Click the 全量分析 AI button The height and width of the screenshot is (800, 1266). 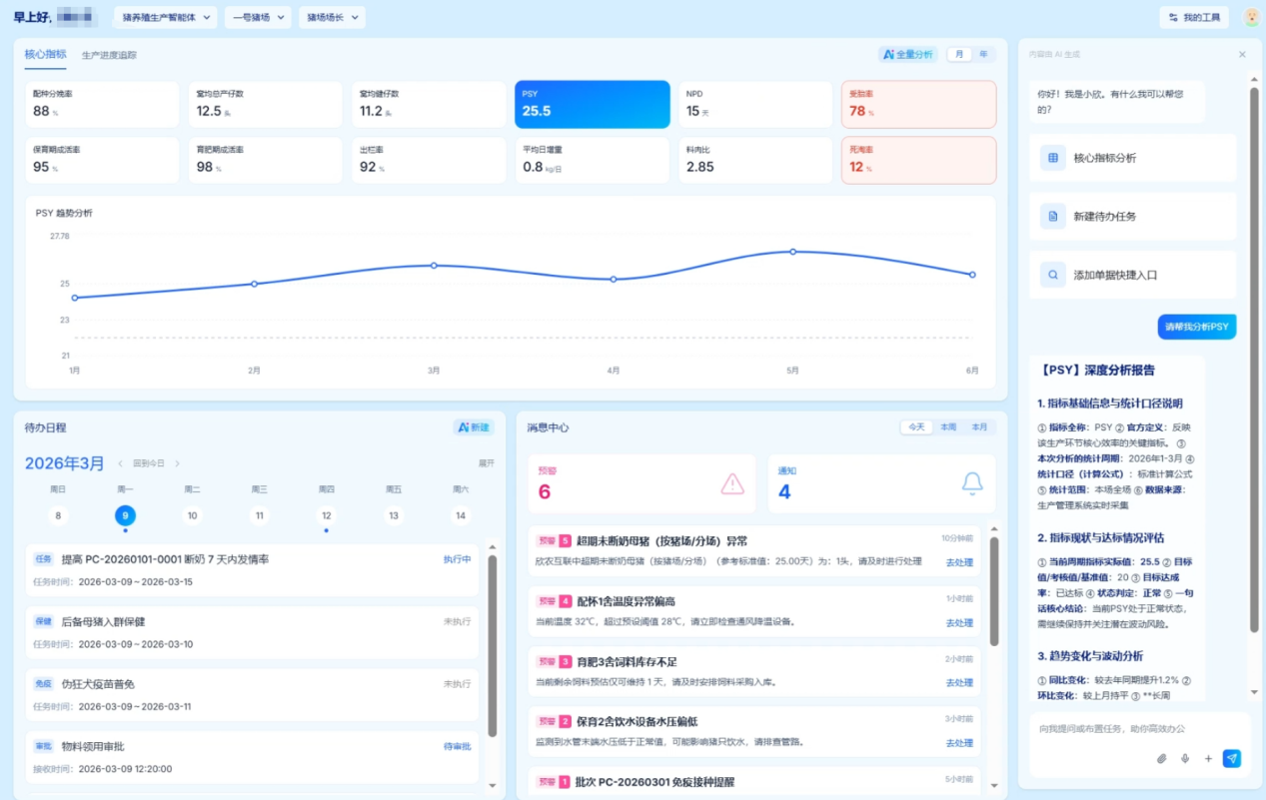click(x=907, y=55)
